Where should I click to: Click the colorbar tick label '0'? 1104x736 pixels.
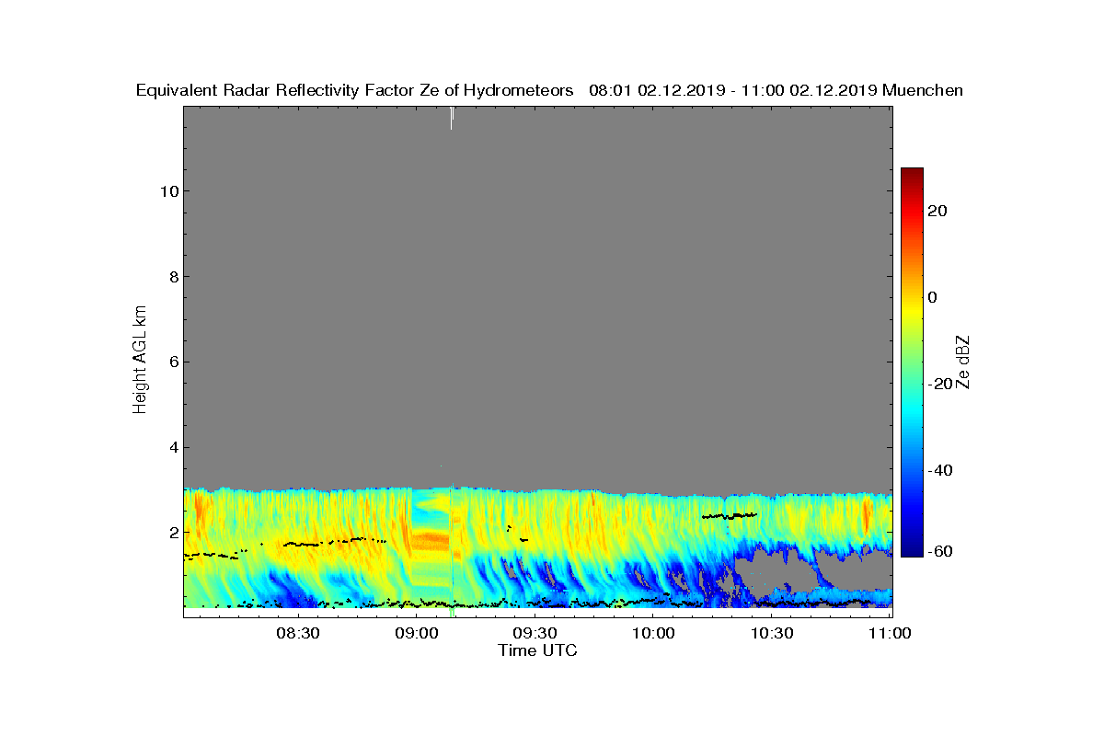coord(934,298)
